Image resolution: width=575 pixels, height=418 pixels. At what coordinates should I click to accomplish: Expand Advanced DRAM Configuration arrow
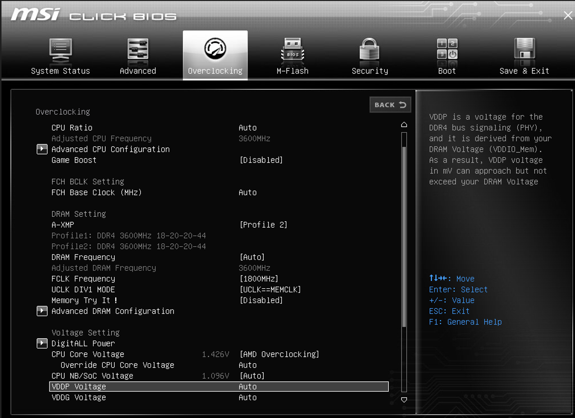42,311
